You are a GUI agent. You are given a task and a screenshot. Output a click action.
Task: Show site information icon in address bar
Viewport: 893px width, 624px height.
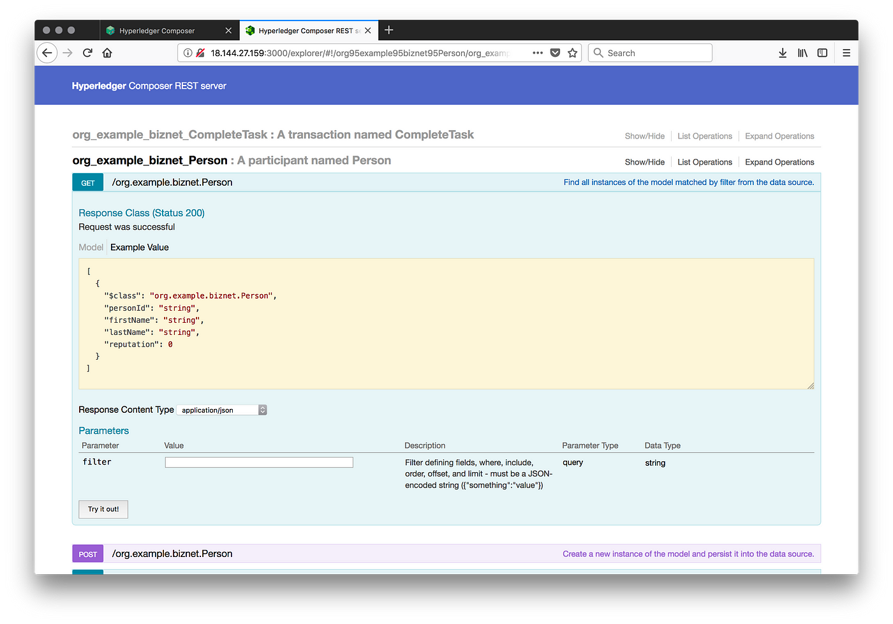pos(188,53)
